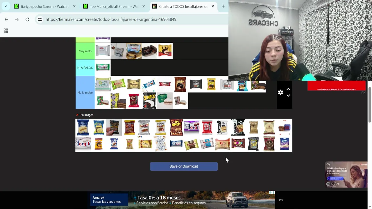Close the tiariypapucho Stream tab

(x=74, y=6)
